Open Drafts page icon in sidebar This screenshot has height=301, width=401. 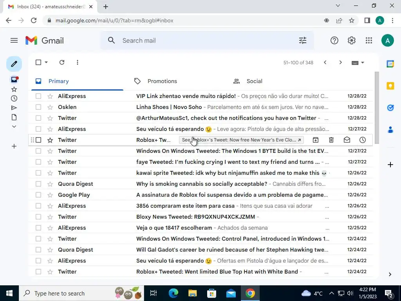click(x=14, y=117)
